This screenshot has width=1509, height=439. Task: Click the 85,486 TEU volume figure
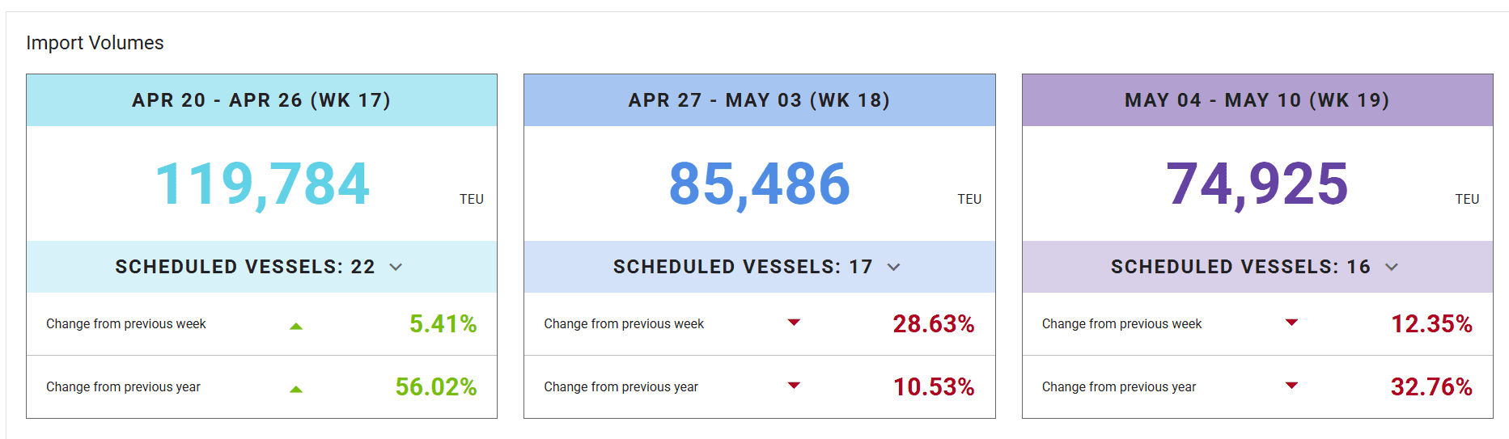759,184
